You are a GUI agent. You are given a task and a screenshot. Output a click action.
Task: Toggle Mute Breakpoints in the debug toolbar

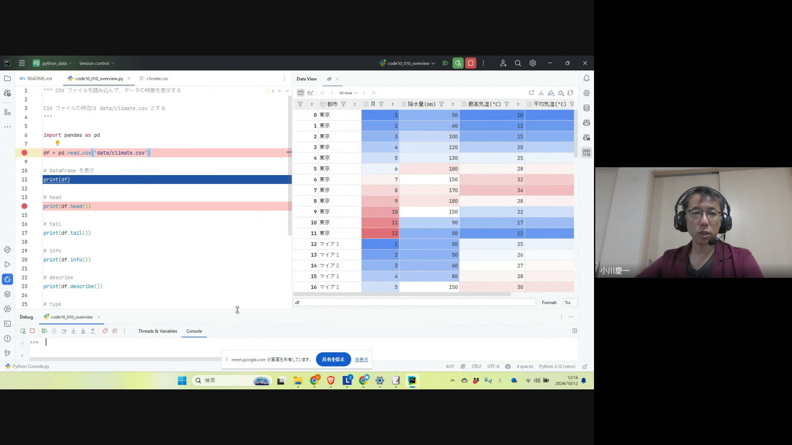115,331
